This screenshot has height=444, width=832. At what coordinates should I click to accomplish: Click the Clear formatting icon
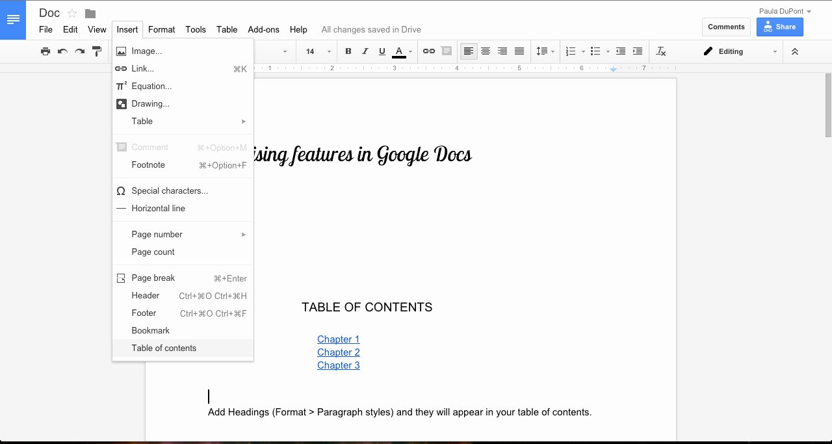point(661,51)
